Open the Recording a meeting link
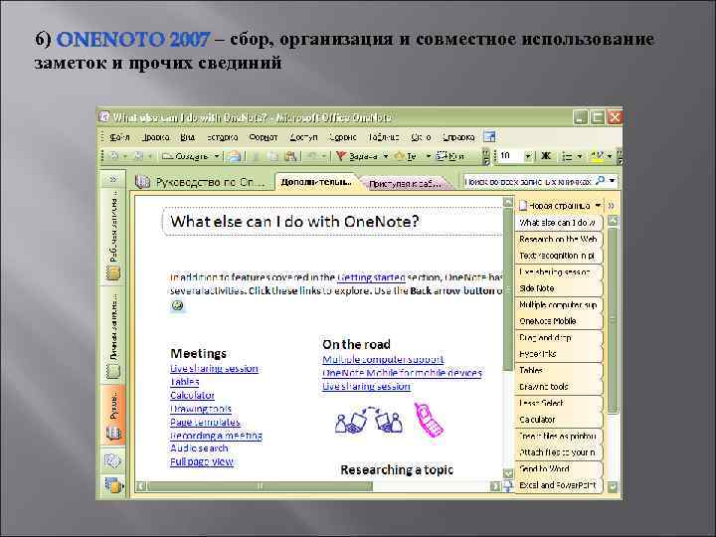 click(216, 436)
